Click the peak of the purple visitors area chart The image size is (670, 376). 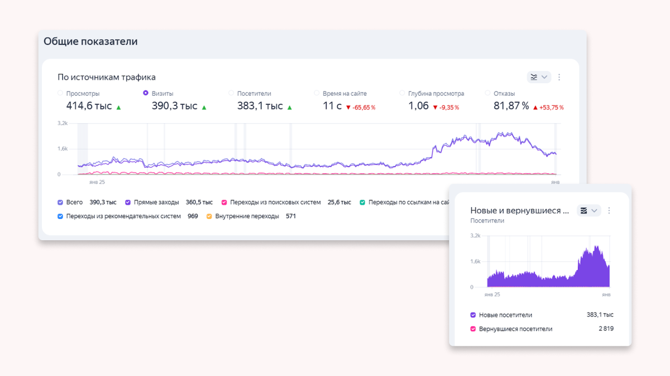596,246
